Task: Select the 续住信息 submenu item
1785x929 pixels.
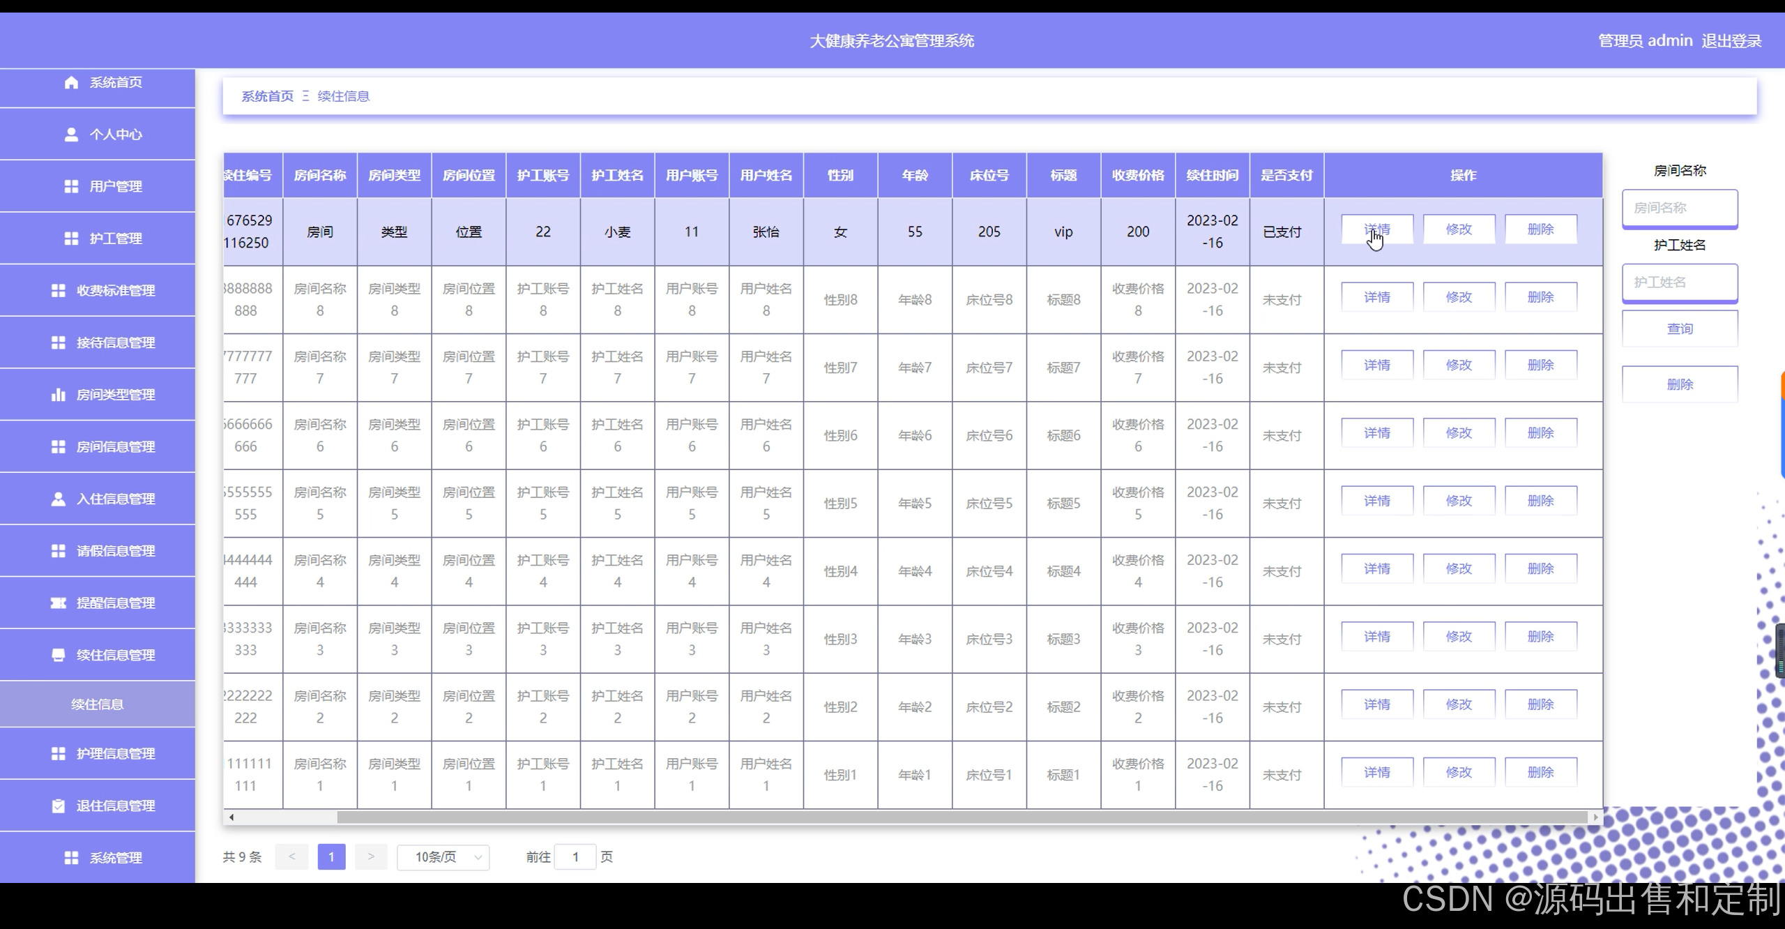Action: 98,704
